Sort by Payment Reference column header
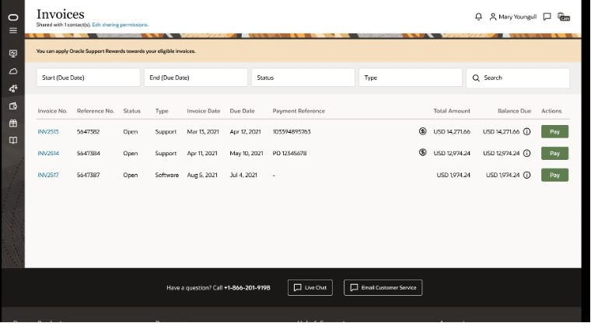 [299, 111]
